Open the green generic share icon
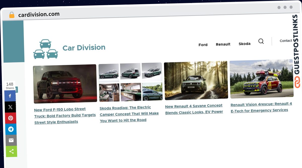 11,151
